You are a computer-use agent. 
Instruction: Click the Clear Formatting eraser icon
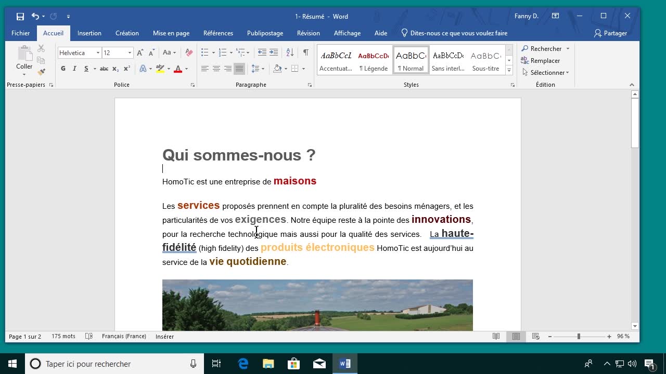tap(189, 52)
